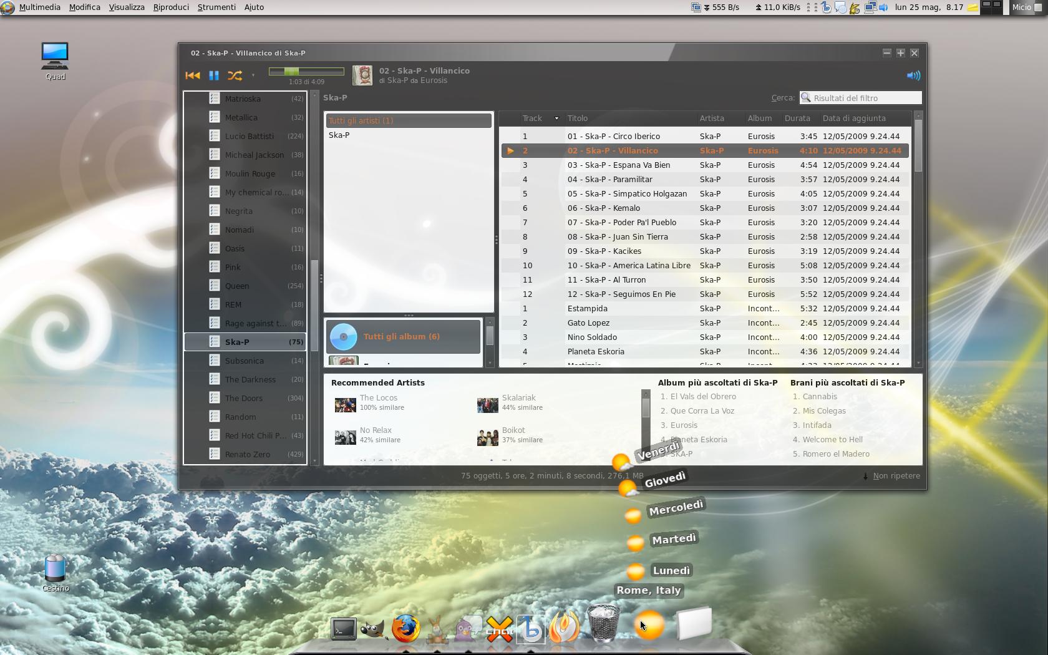The width and height of the screenshot is (1048, 655).
Task: Click the track list vertical scrollbar
Action: pyautogui.click(x=918, y=240)
